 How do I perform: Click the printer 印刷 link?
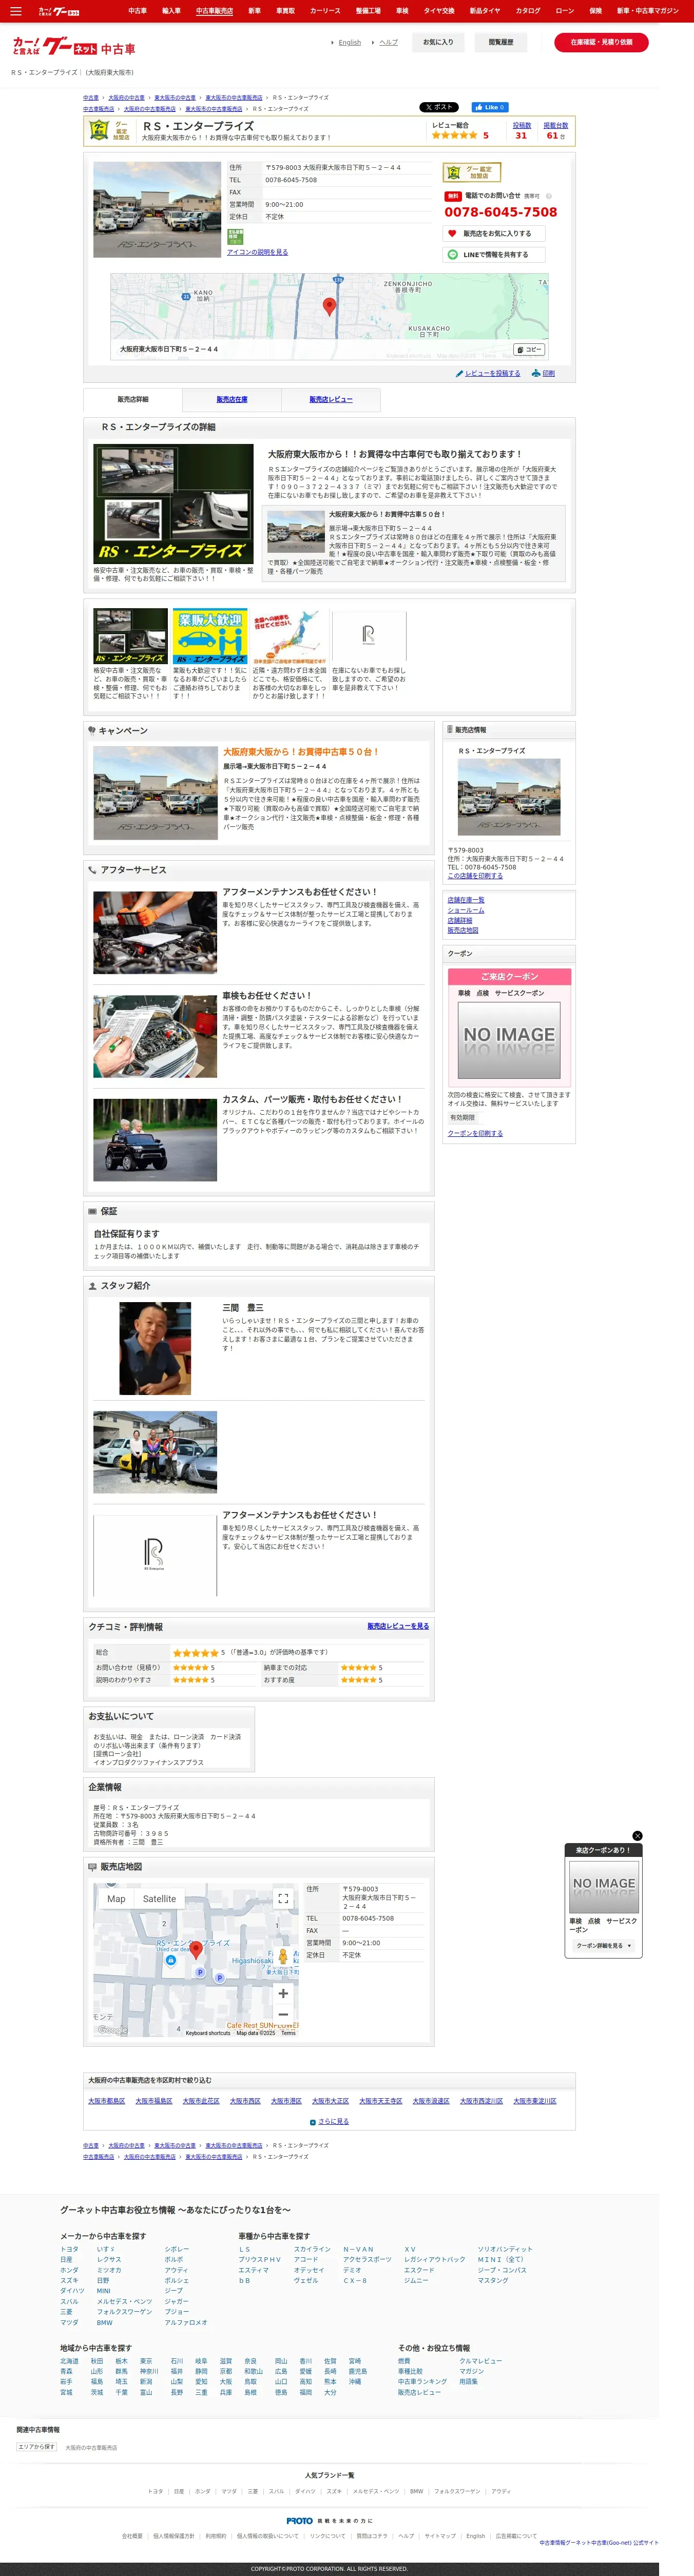[x=543, y=373]
